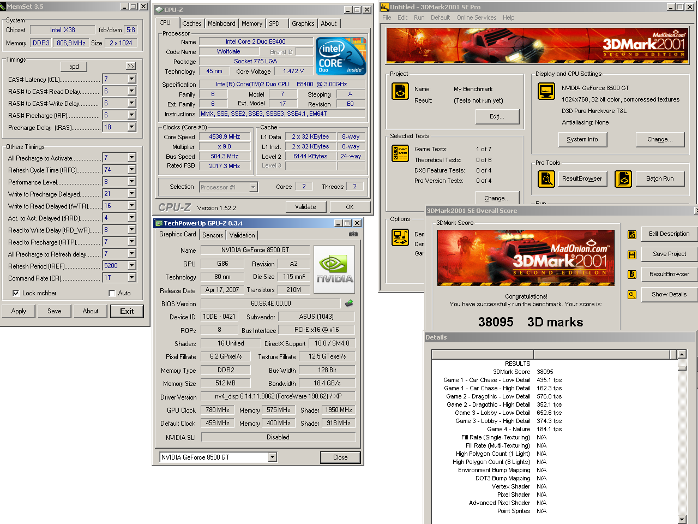Click the Change... button in Selected Tests
Image resolution: width=698 pixels, height=524 pixels.
coord(497,198)
